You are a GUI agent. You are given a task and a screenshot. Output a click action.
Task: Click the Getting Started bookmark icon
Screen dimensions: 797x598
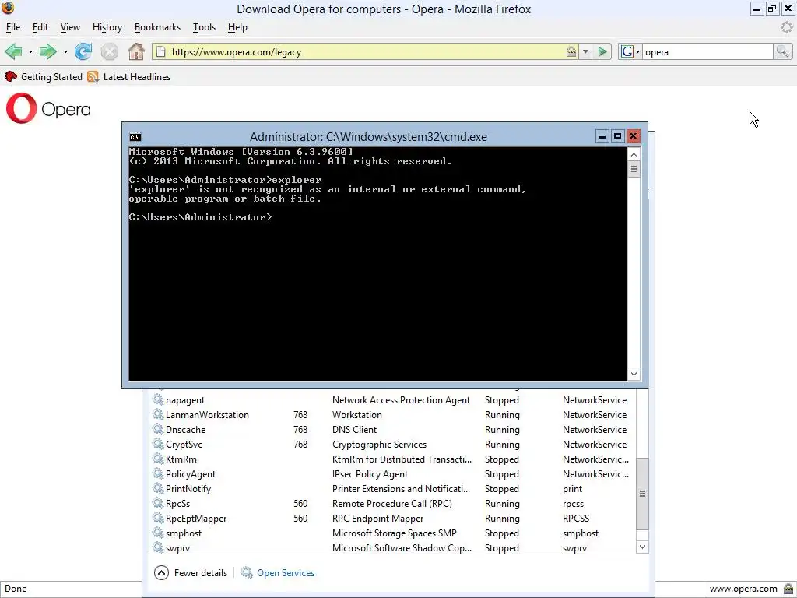11,77
